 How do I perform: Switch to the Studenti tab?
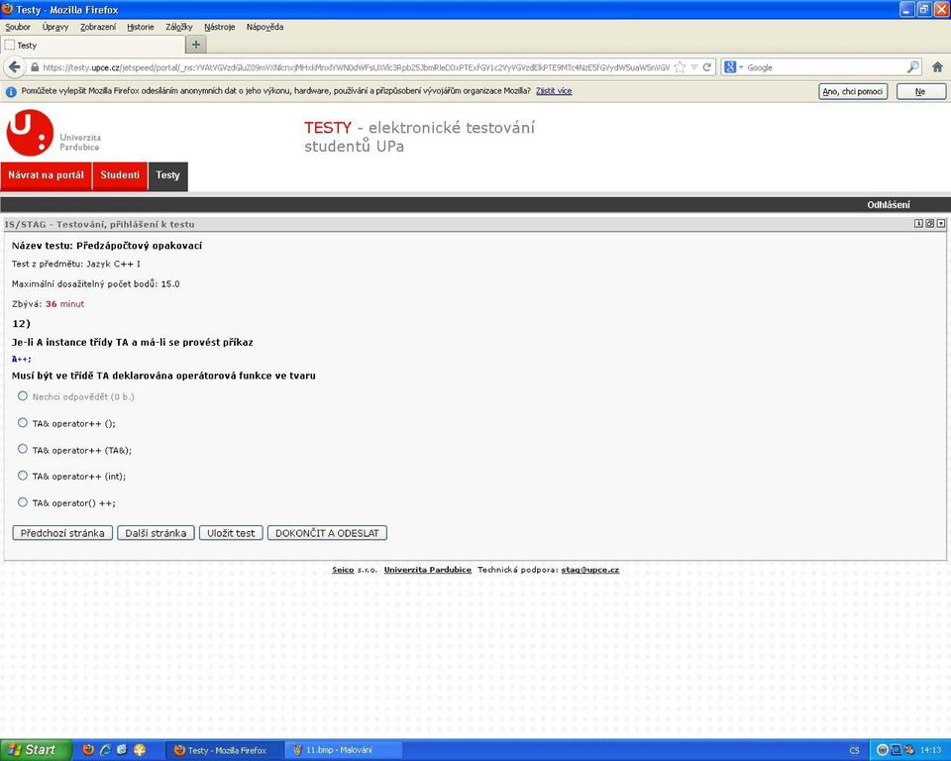click(120, 175)
